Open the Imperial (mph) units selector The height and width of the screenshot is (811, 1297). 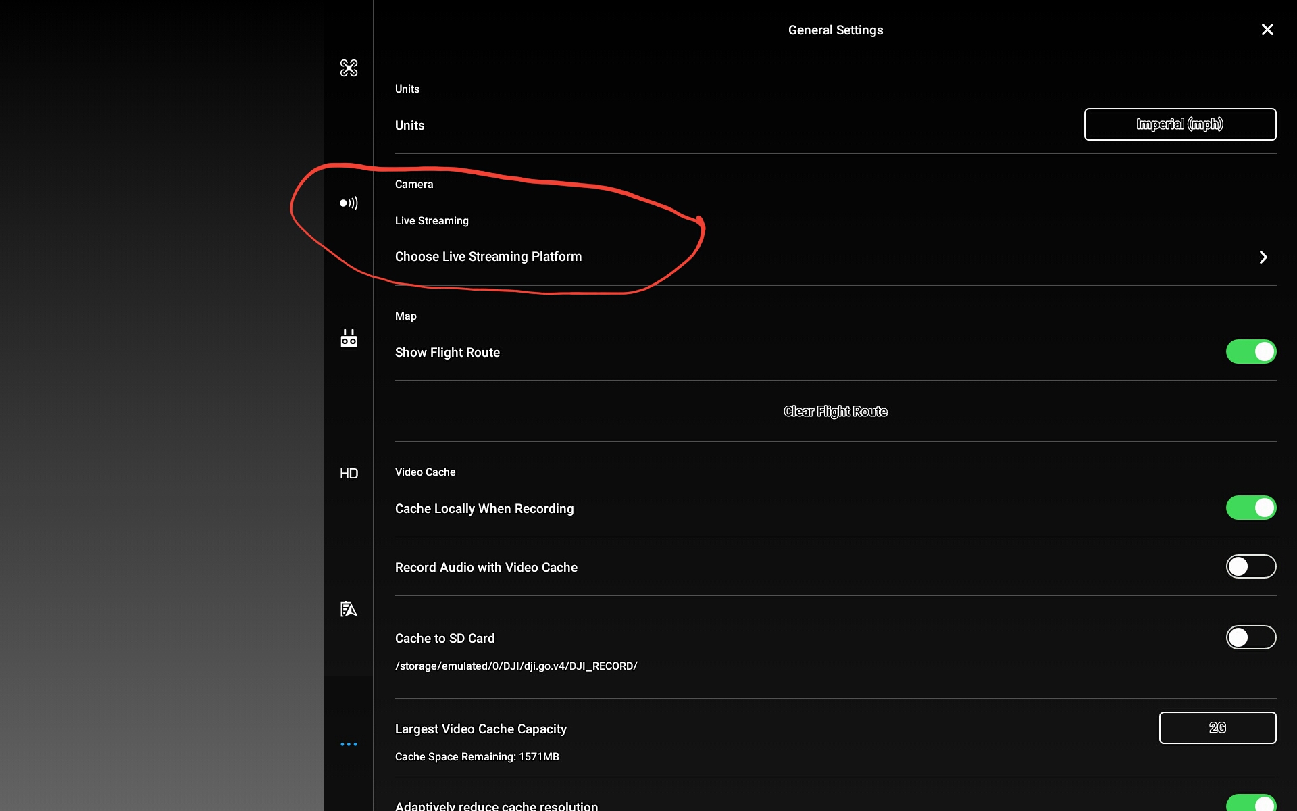1179,124
